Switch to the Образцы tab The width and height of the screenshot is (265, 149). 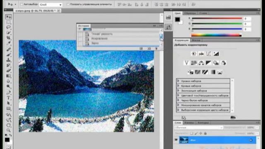pos(190,13)
